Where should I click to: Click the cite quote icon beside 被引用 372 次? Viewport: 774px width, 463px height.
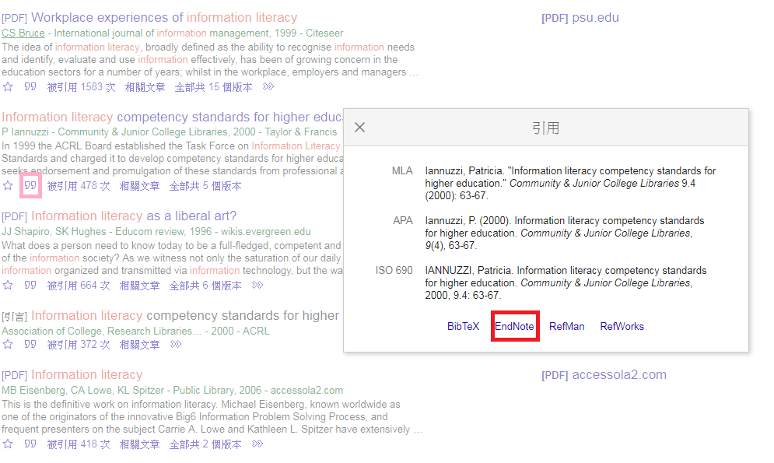30,344
